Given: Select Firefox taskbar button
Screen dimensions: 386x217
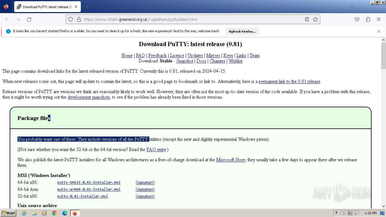Looking at the screenshot, I should point(75,213).
